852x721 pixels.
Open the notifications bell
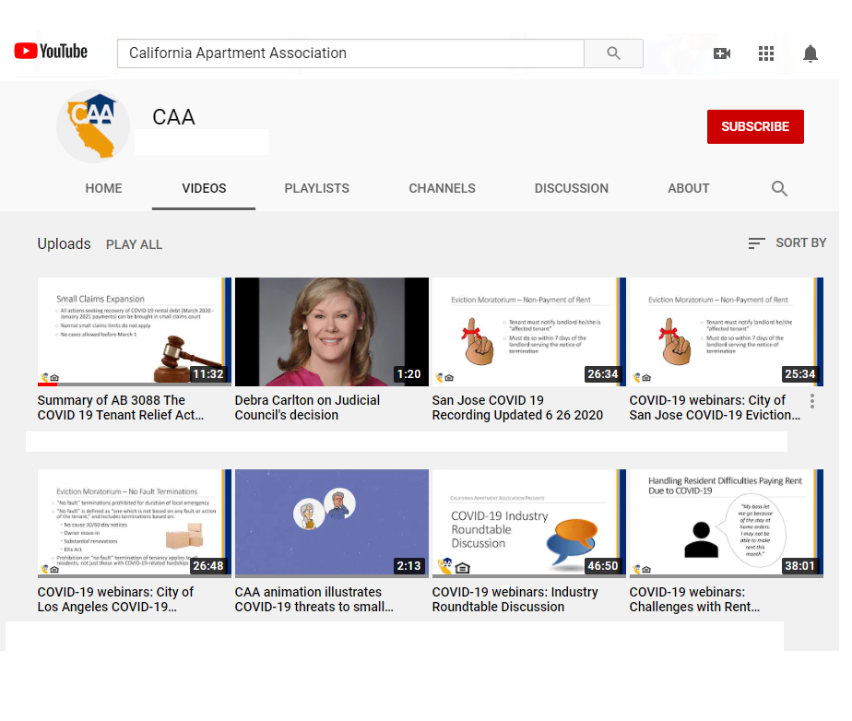pos(811,53)
